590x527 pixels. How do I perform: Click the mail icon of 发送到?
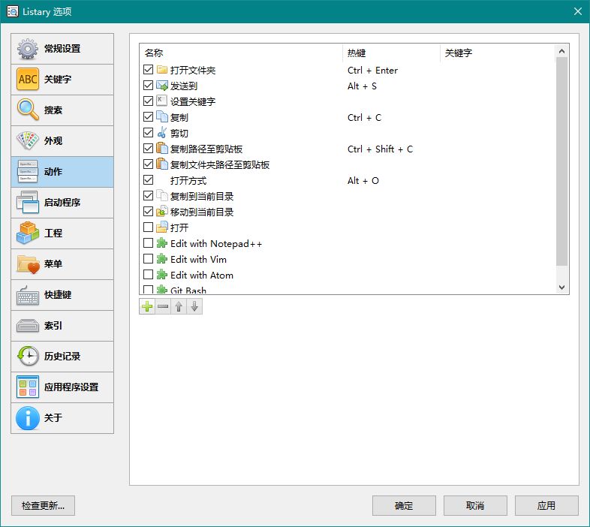pos(162,86)
